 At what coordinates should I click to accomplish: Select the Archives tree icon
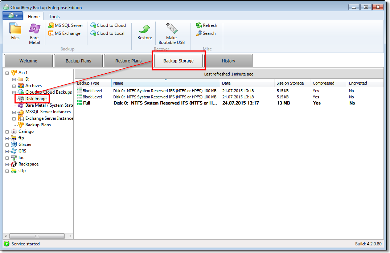tap(21, 86)
